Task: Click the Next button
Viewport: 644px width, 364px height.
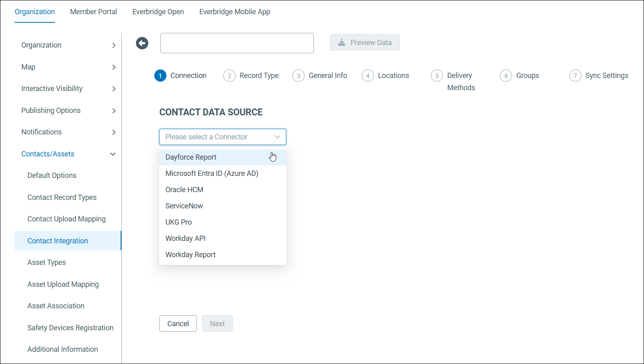Action: pyautogui.click(x=217, y=323)
